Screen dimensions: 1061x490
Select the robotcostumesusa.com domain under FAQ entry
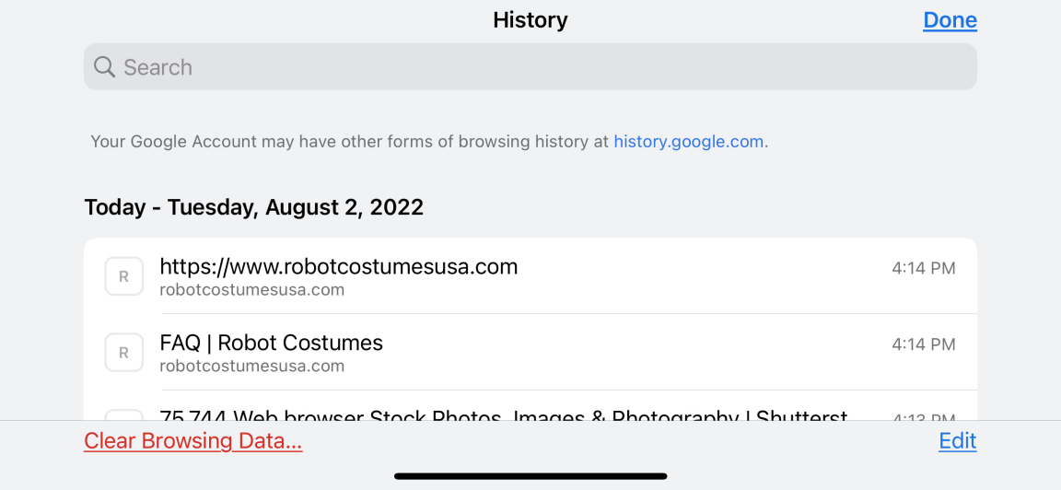coord(251,366)
